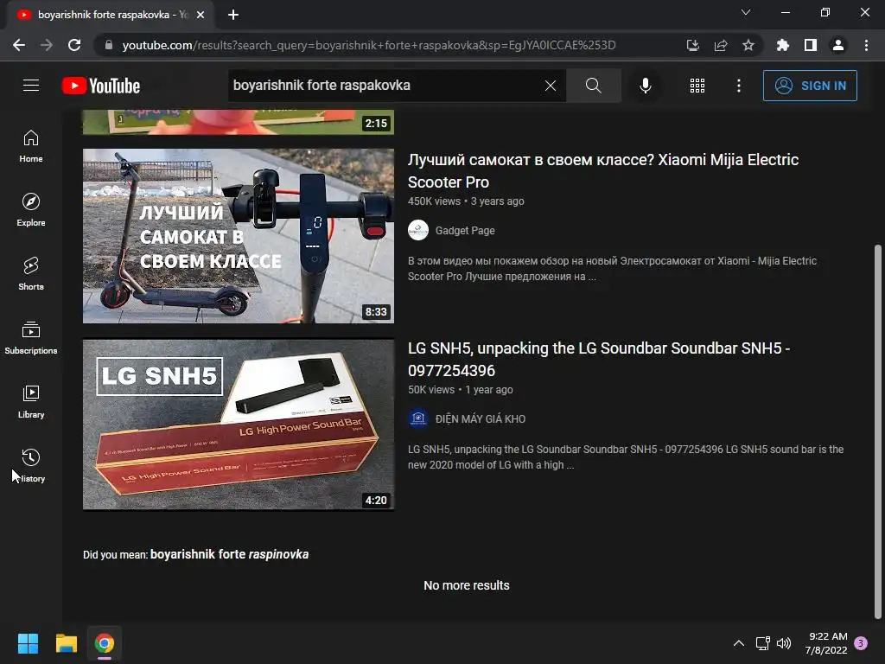Open YouTube settings three-dot menu
The width and height of the screenshot is (885, 664).
[738, 86]
